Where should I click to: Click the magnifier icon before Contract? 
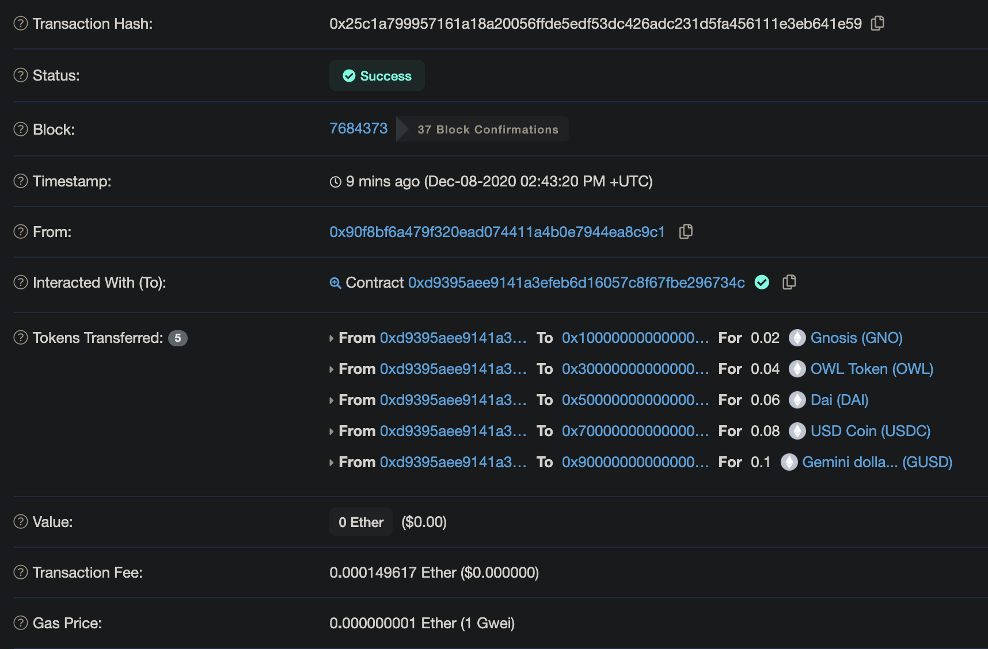coord(335,282)
